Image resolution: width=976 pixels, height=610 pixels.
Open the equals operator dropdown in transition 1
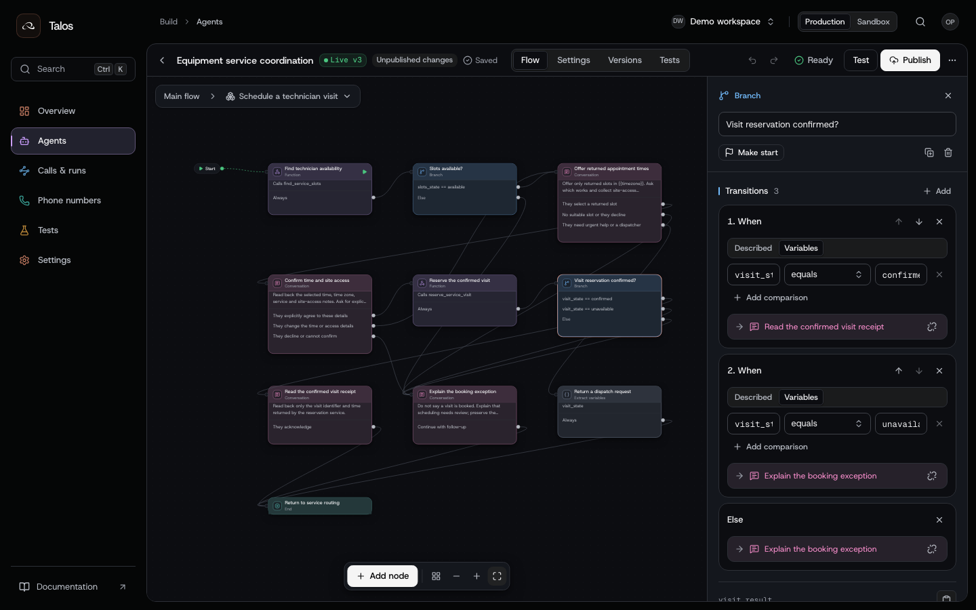[827, 274]
